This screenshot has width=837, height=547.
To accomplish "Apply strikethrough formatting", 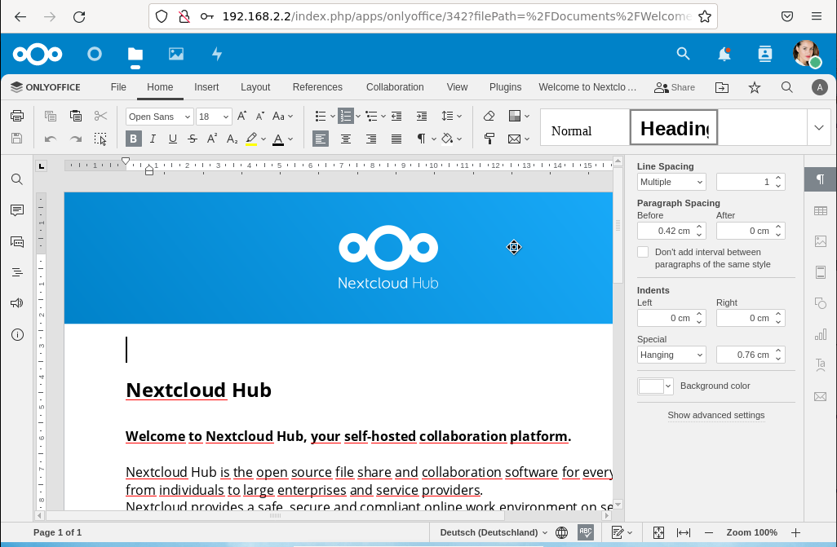I will (x=193, y=139).
